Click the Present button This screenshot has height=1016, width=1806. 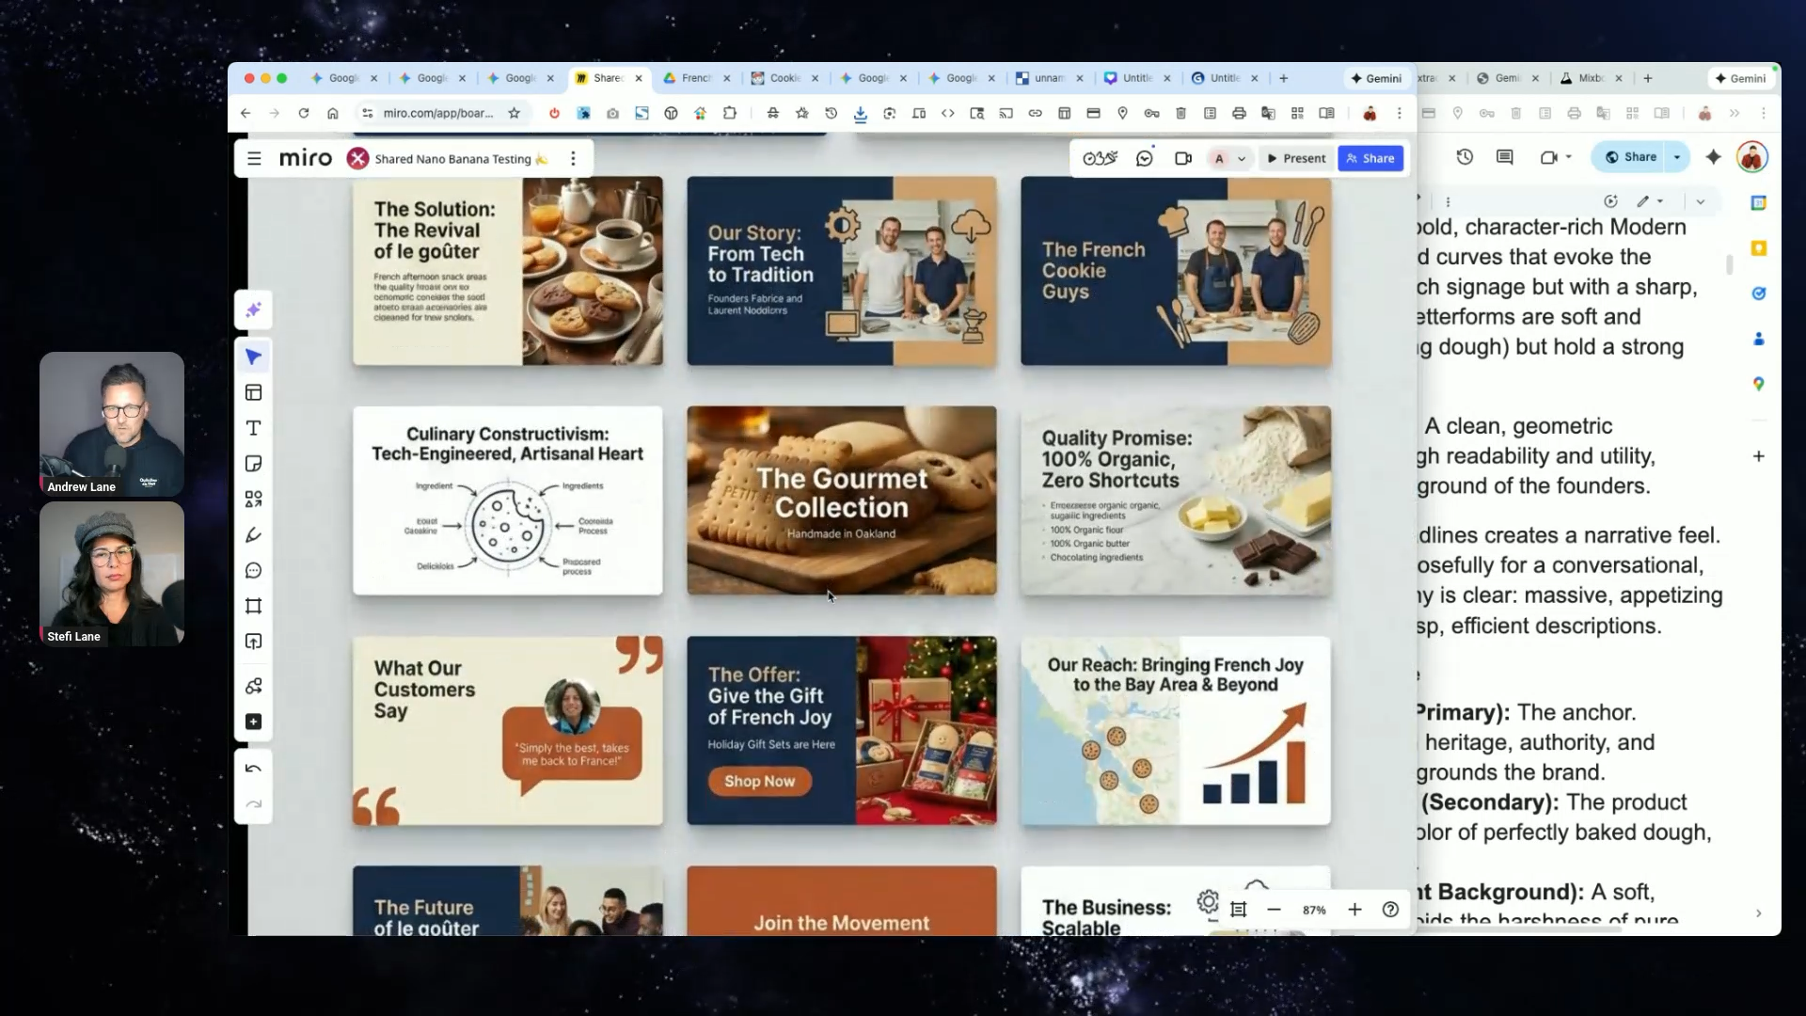[1295, 159]
